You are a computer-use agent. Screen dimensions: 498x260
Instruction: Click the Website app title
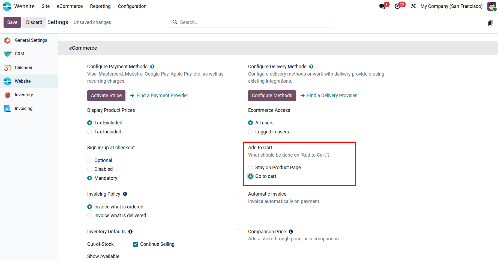coord(24,6)
